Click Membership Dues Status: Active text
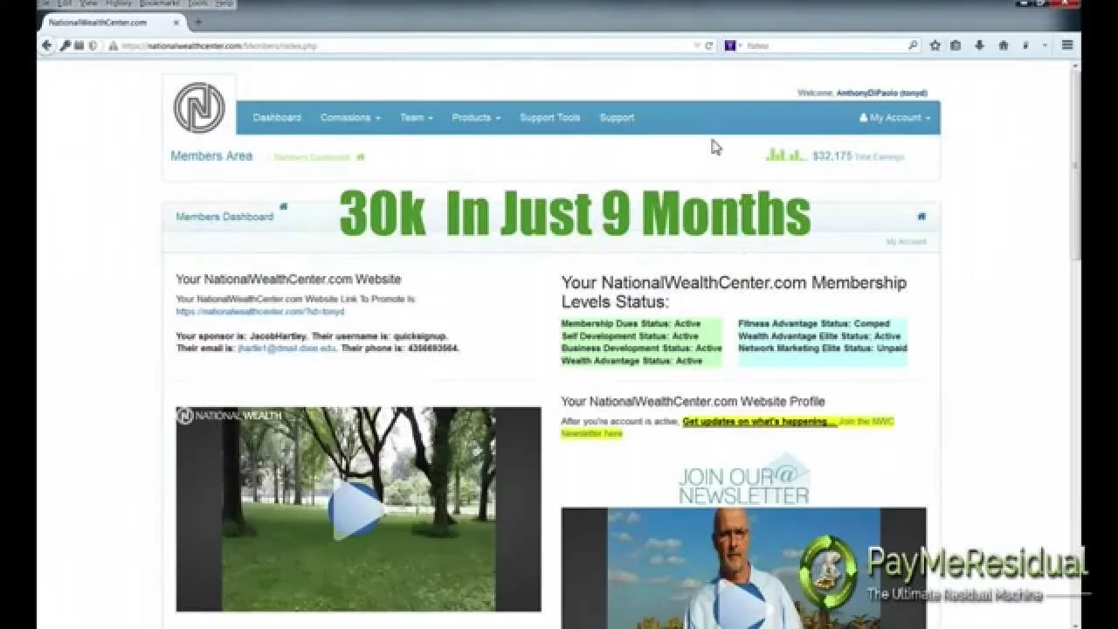 (630, 323)
